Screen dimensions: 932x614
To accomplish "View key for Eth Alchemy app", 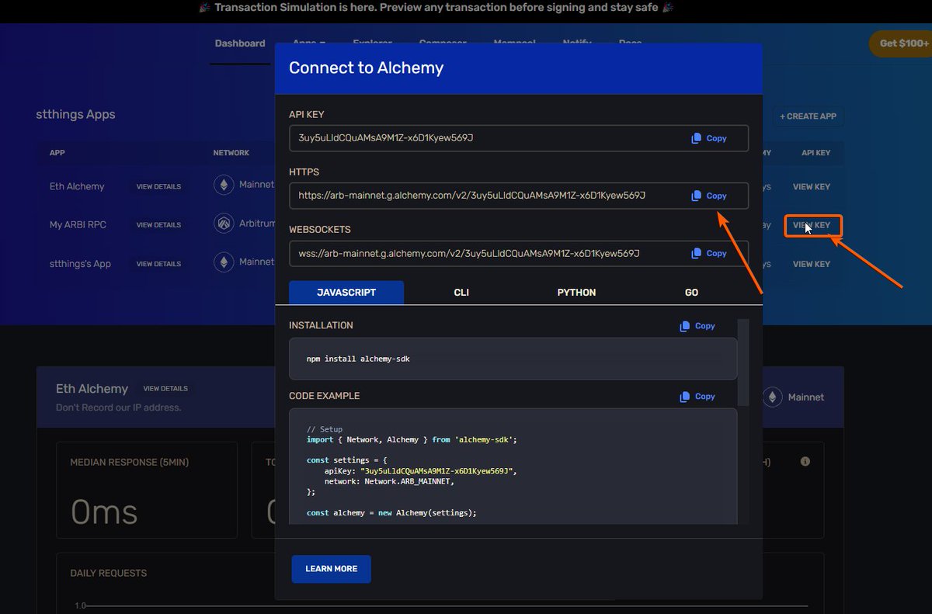I will pyautogui.click(x=812, y=186).
